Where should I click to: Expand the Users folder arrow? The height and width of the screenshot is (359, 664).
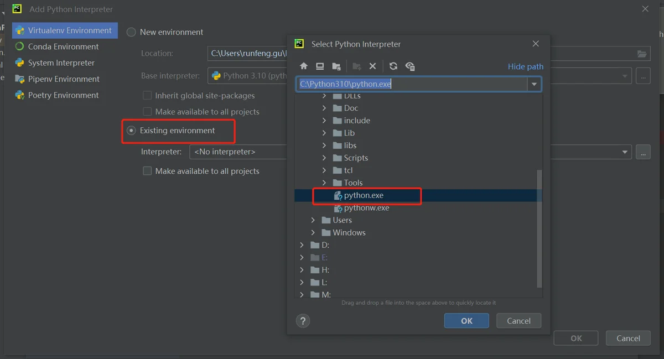[x=313, y=220]
